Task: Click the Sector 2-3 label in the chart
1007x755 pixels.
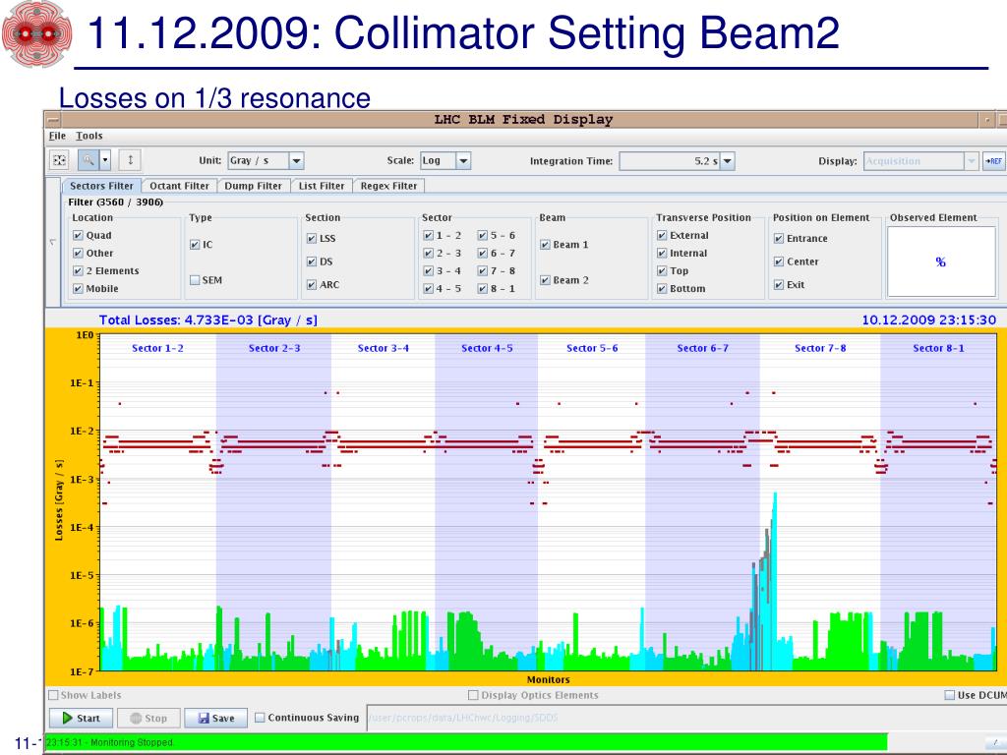Action: click(274, 348)
